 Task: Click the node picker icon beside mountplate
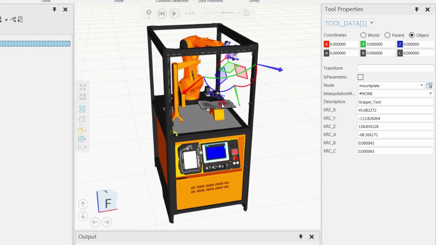(429, 85)
